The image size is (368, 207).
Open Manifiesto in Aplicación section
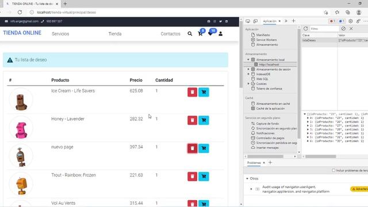pos(263,35)
